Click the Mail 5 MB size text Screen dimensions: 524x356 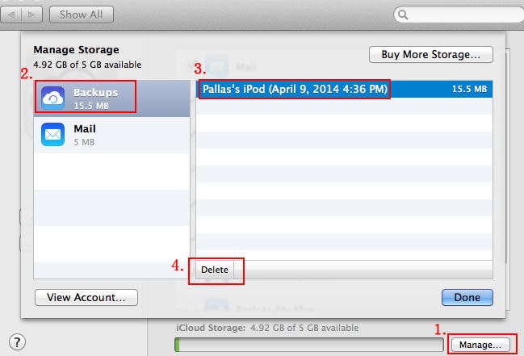click(84, 142)
